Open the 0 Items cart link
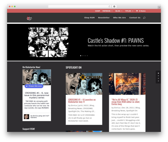This screenshot has height=142, width=168. [x=141, y=11]
